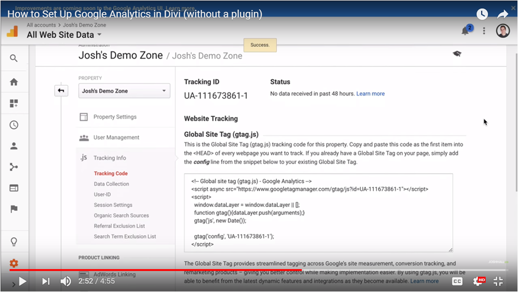Viewport: 518px width, 292px height.
Task: Toggle closed captions on the video
Action: tap(457, 281)
